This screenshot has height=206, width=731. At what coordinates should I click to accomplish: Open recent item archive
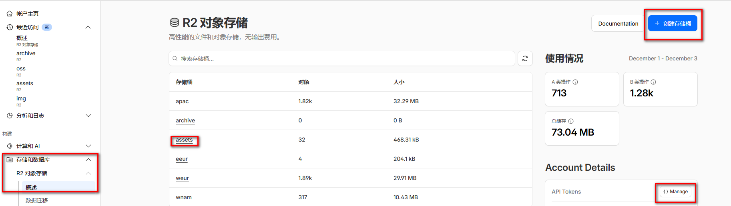coord(26,56)
